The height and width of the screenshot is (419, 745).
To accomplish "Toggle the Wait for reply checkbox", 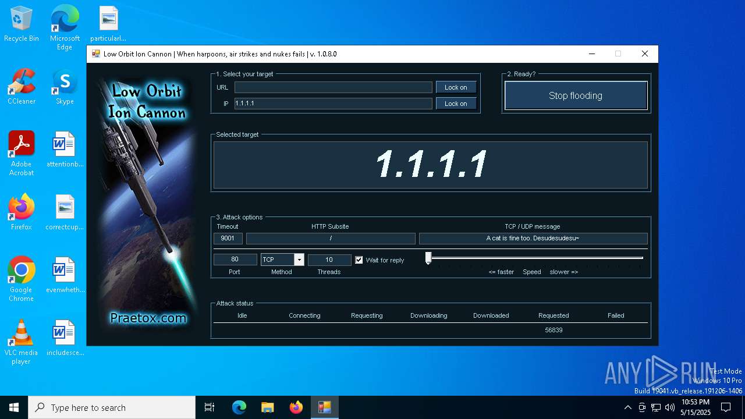I will point(359,260).
